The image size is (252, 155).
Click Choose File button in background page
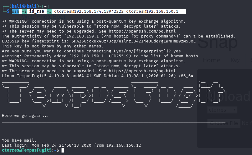[224, 123]
